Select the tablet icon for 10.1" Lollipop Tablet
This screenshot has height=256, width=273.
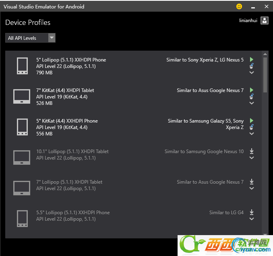tap(22, 158)
